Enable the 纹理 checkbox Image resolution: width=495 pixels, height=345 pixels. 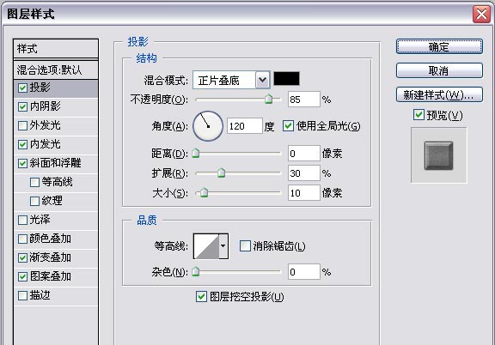tap(34, 201)
